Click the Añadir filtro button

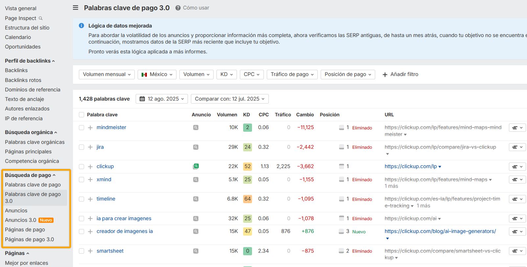[401, 74]
